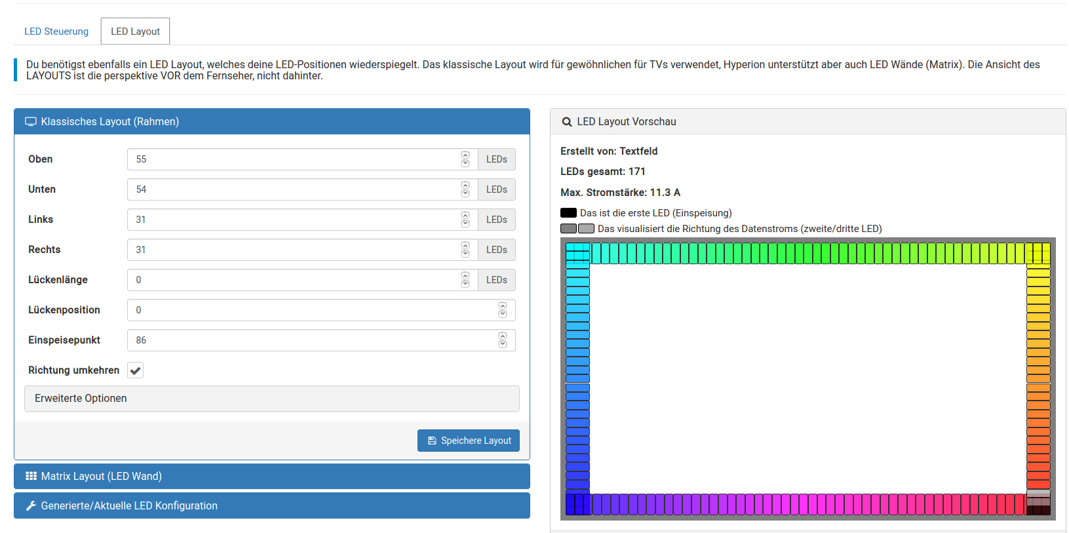Click the Unten LED count input field
This screenshot has height=533, width=1069.
pyautogui.click(x=303, y=189)
